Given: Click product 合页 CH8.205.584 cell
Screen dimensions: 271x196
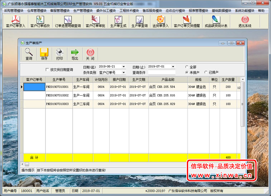Looking at the screenshot, I should [x=168, y=87].
